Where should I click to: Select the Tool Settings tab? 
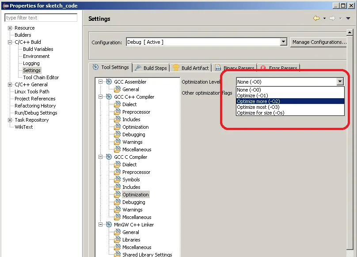click(x=110, y=67)
